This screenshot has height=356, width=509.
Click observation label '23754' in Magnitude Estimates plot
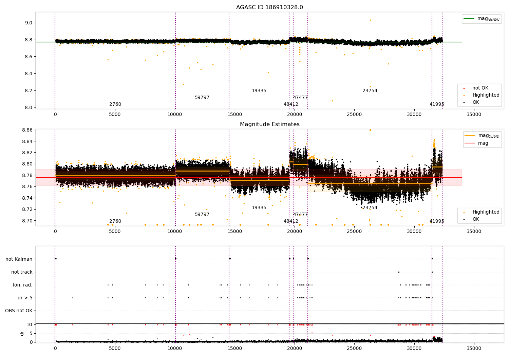tap(370, 208)
